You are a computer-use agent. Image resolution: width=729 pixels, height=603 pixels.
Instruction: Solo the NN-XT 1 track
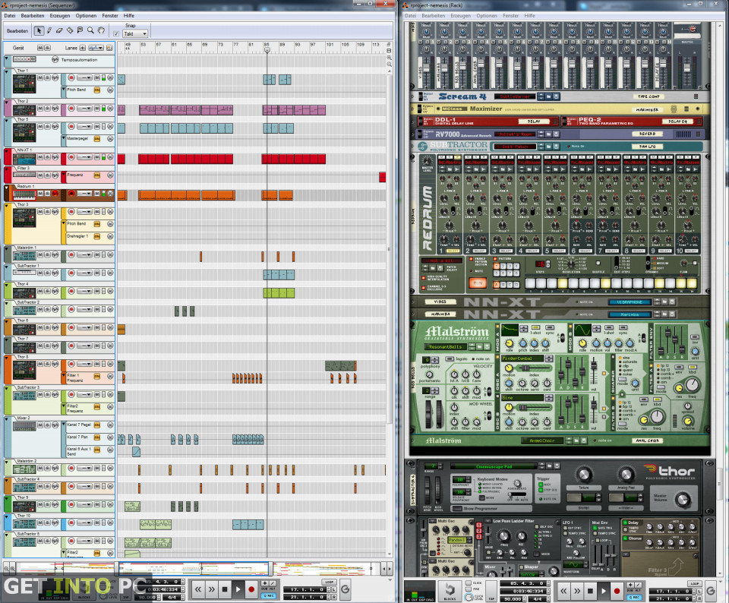click(x=47, y=157)
